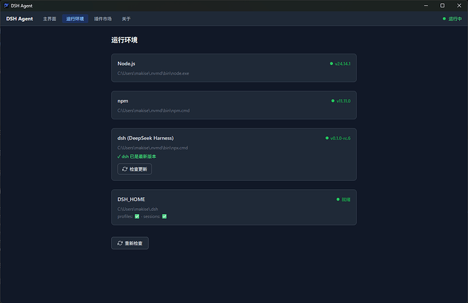468x303 pixels.
Task: Click the 检查更新 button
Action: pyautogui.click(x=134, y=169)
